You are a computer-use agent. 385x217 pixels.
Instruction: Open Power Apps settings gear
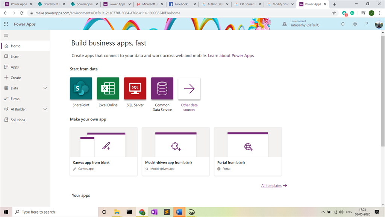(x=354, y=24)
